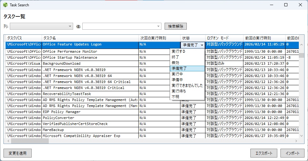Click the horizontal scrollbar left arrow
The width and height of the screenshot is (308, 161).
pyautogui.click(x=8, y=141)
